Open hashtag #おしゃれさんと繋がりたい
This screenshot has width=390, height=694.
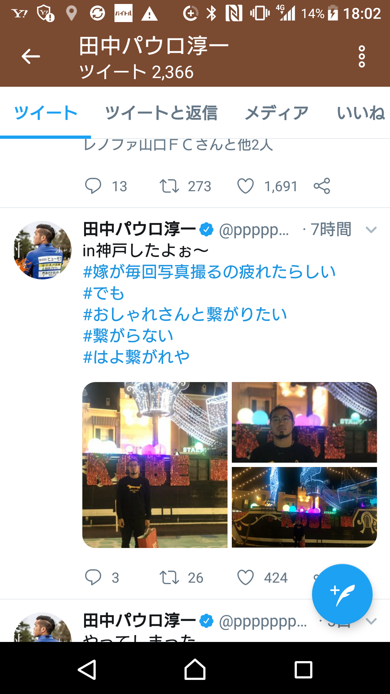click(x=185, y=314)
